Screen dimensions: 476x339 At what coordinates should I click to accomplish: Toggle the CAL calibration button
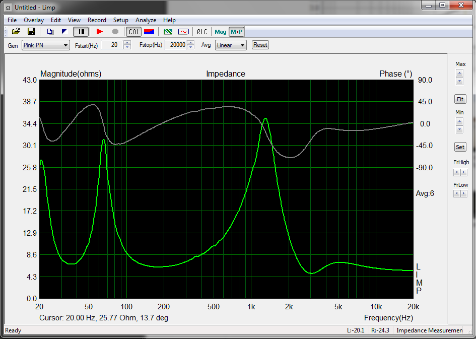(134, 32)
